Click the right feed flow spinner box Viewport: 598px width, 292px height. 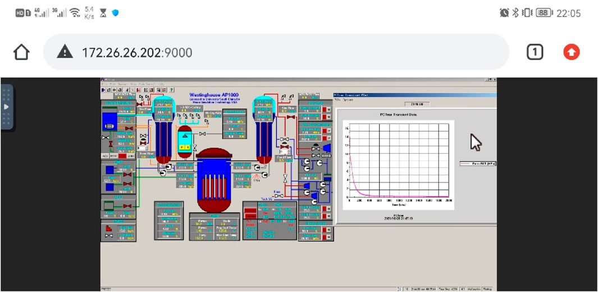284,152
